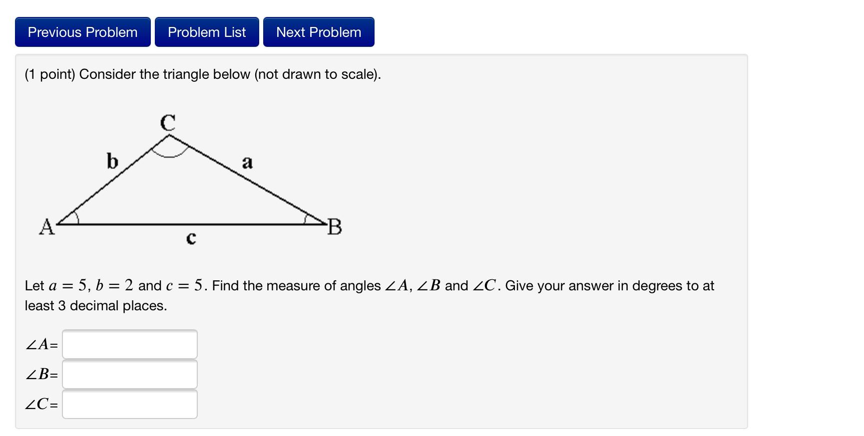This screenshot has height=436, width=864.
Task: Click vertex label A on the triangle
Action: click(47, 227)
